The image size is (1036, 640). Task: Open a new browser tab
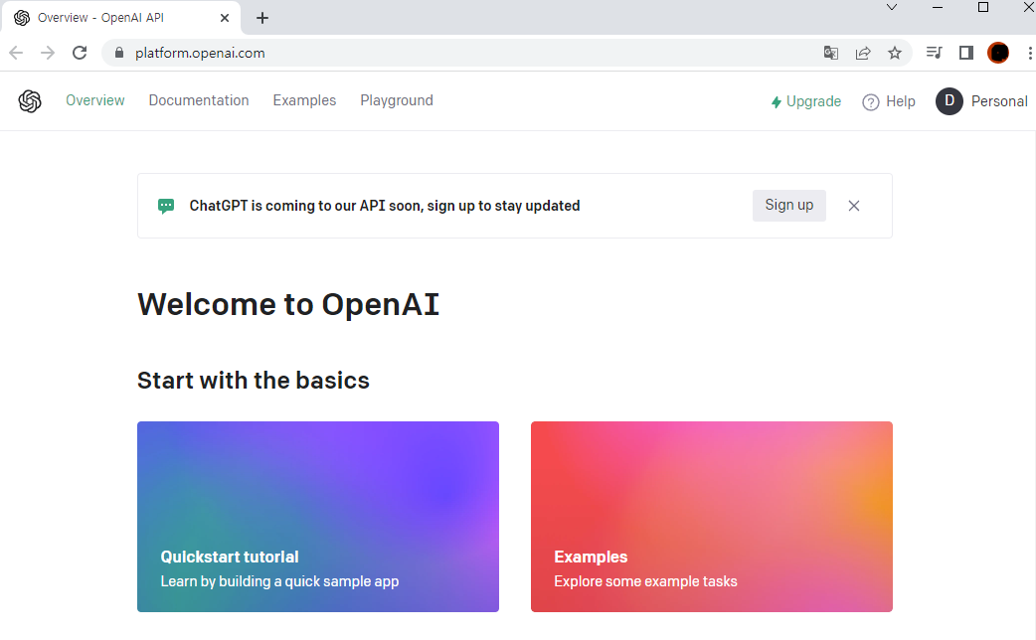click(262, 18)
